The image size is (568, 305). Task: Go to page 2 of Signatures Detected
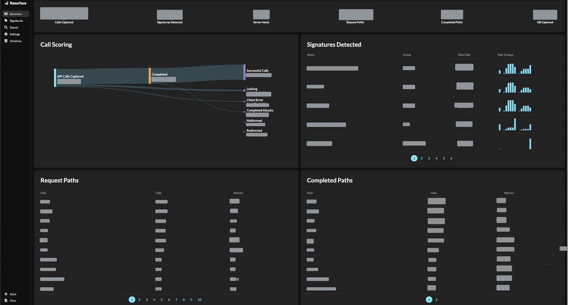click(x=421, y=158)
